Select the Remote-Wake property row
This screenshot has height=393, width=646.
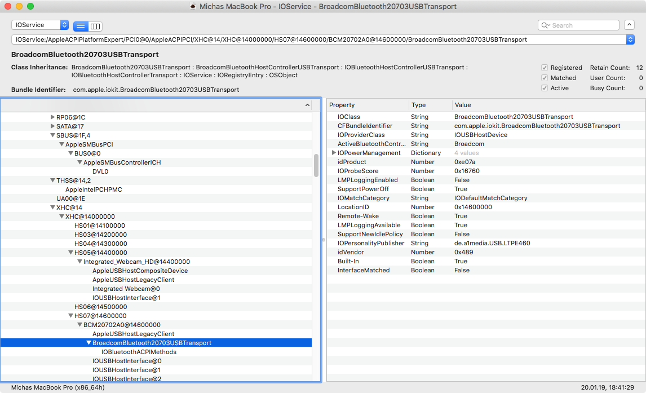click(486, 217)
